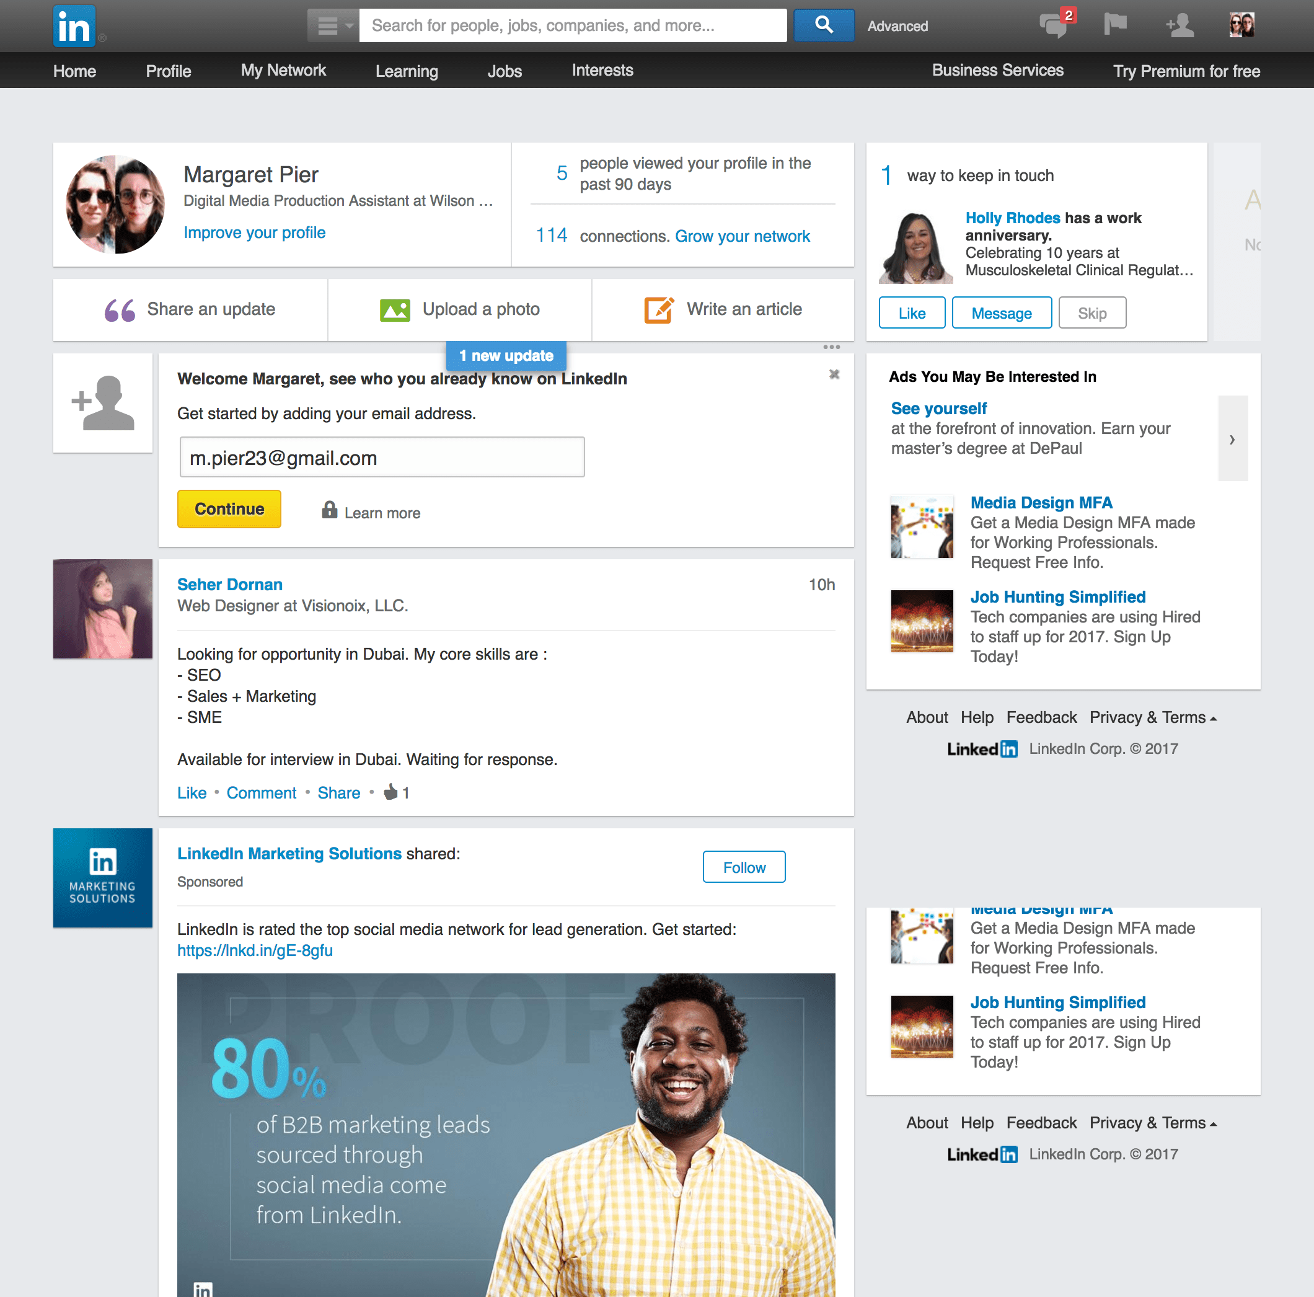Click Write an article pencil icon
Screen dimensions: 1314x1297
pyautogui.click(x=659, y=309)
